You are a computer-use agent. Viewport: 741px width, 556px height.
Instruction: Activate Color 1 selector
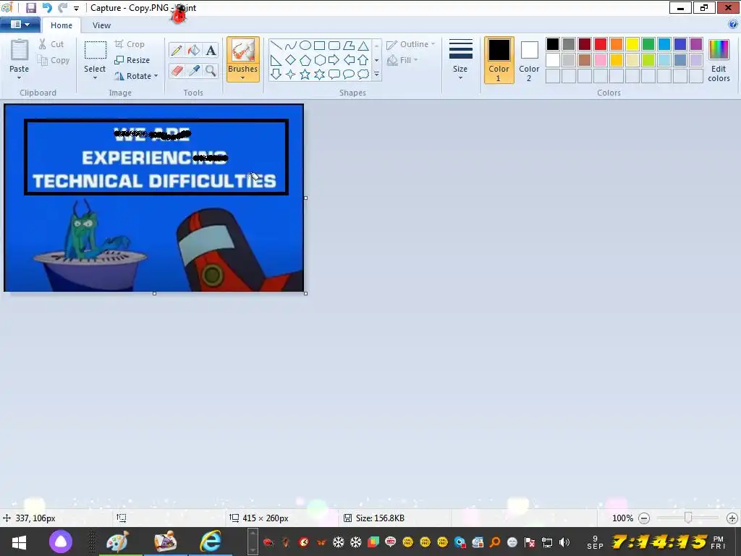coord(499,60)
